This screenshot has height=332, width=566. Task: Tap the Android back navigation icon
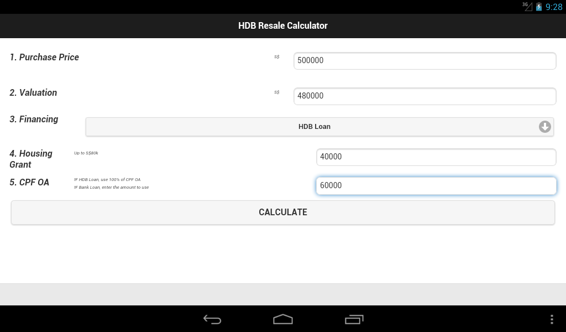pos(212,319)
